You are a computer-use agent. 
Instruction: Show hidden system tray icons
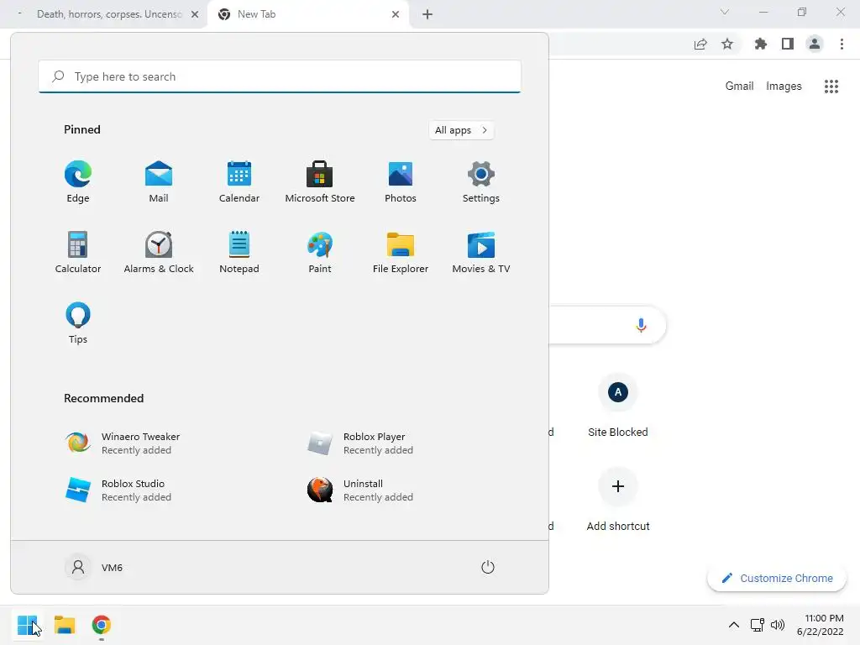click(x=733, y=625)
